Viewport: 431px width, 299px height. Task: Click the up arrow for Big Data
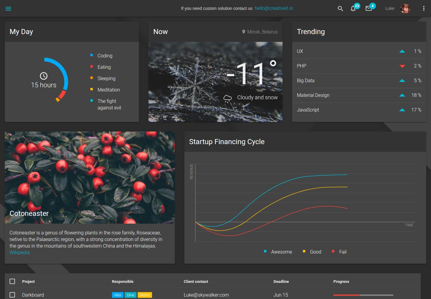402,81
